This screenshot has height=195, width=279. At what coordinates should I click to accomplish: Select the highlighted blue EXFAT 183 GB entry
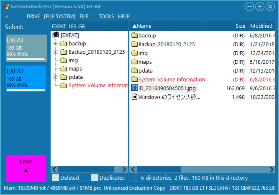pyautogui.click(x=26, y=79)
